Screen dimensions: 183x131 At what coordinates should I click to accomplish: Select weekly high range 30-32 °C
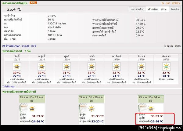[x=157, y=116]
